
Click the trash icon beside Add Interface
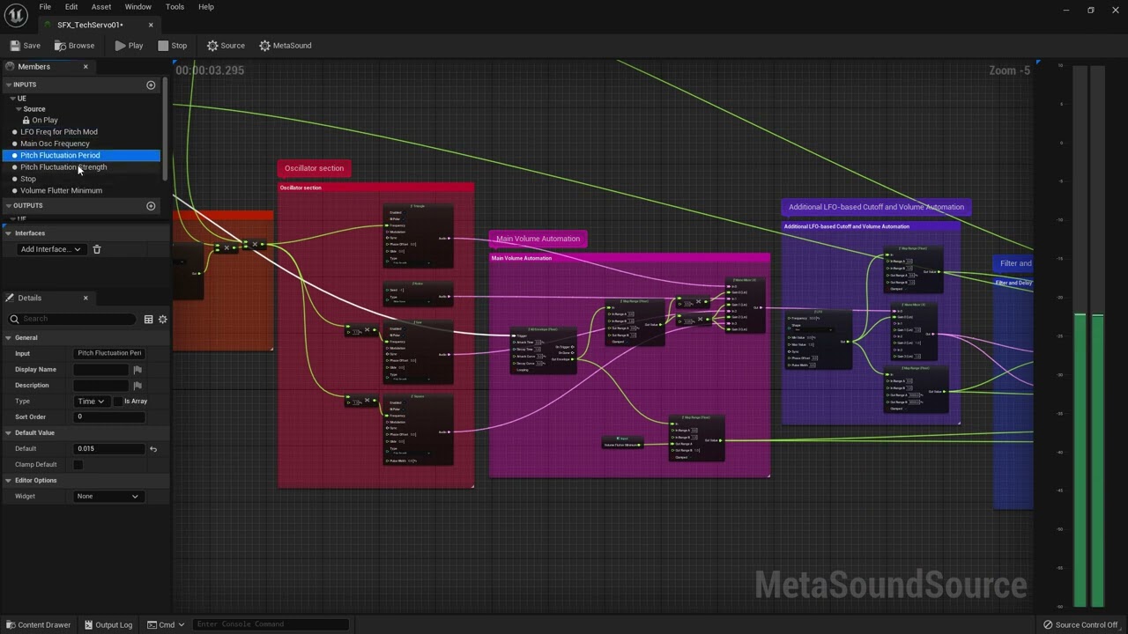pyautogui.click(x=97, y=249)
